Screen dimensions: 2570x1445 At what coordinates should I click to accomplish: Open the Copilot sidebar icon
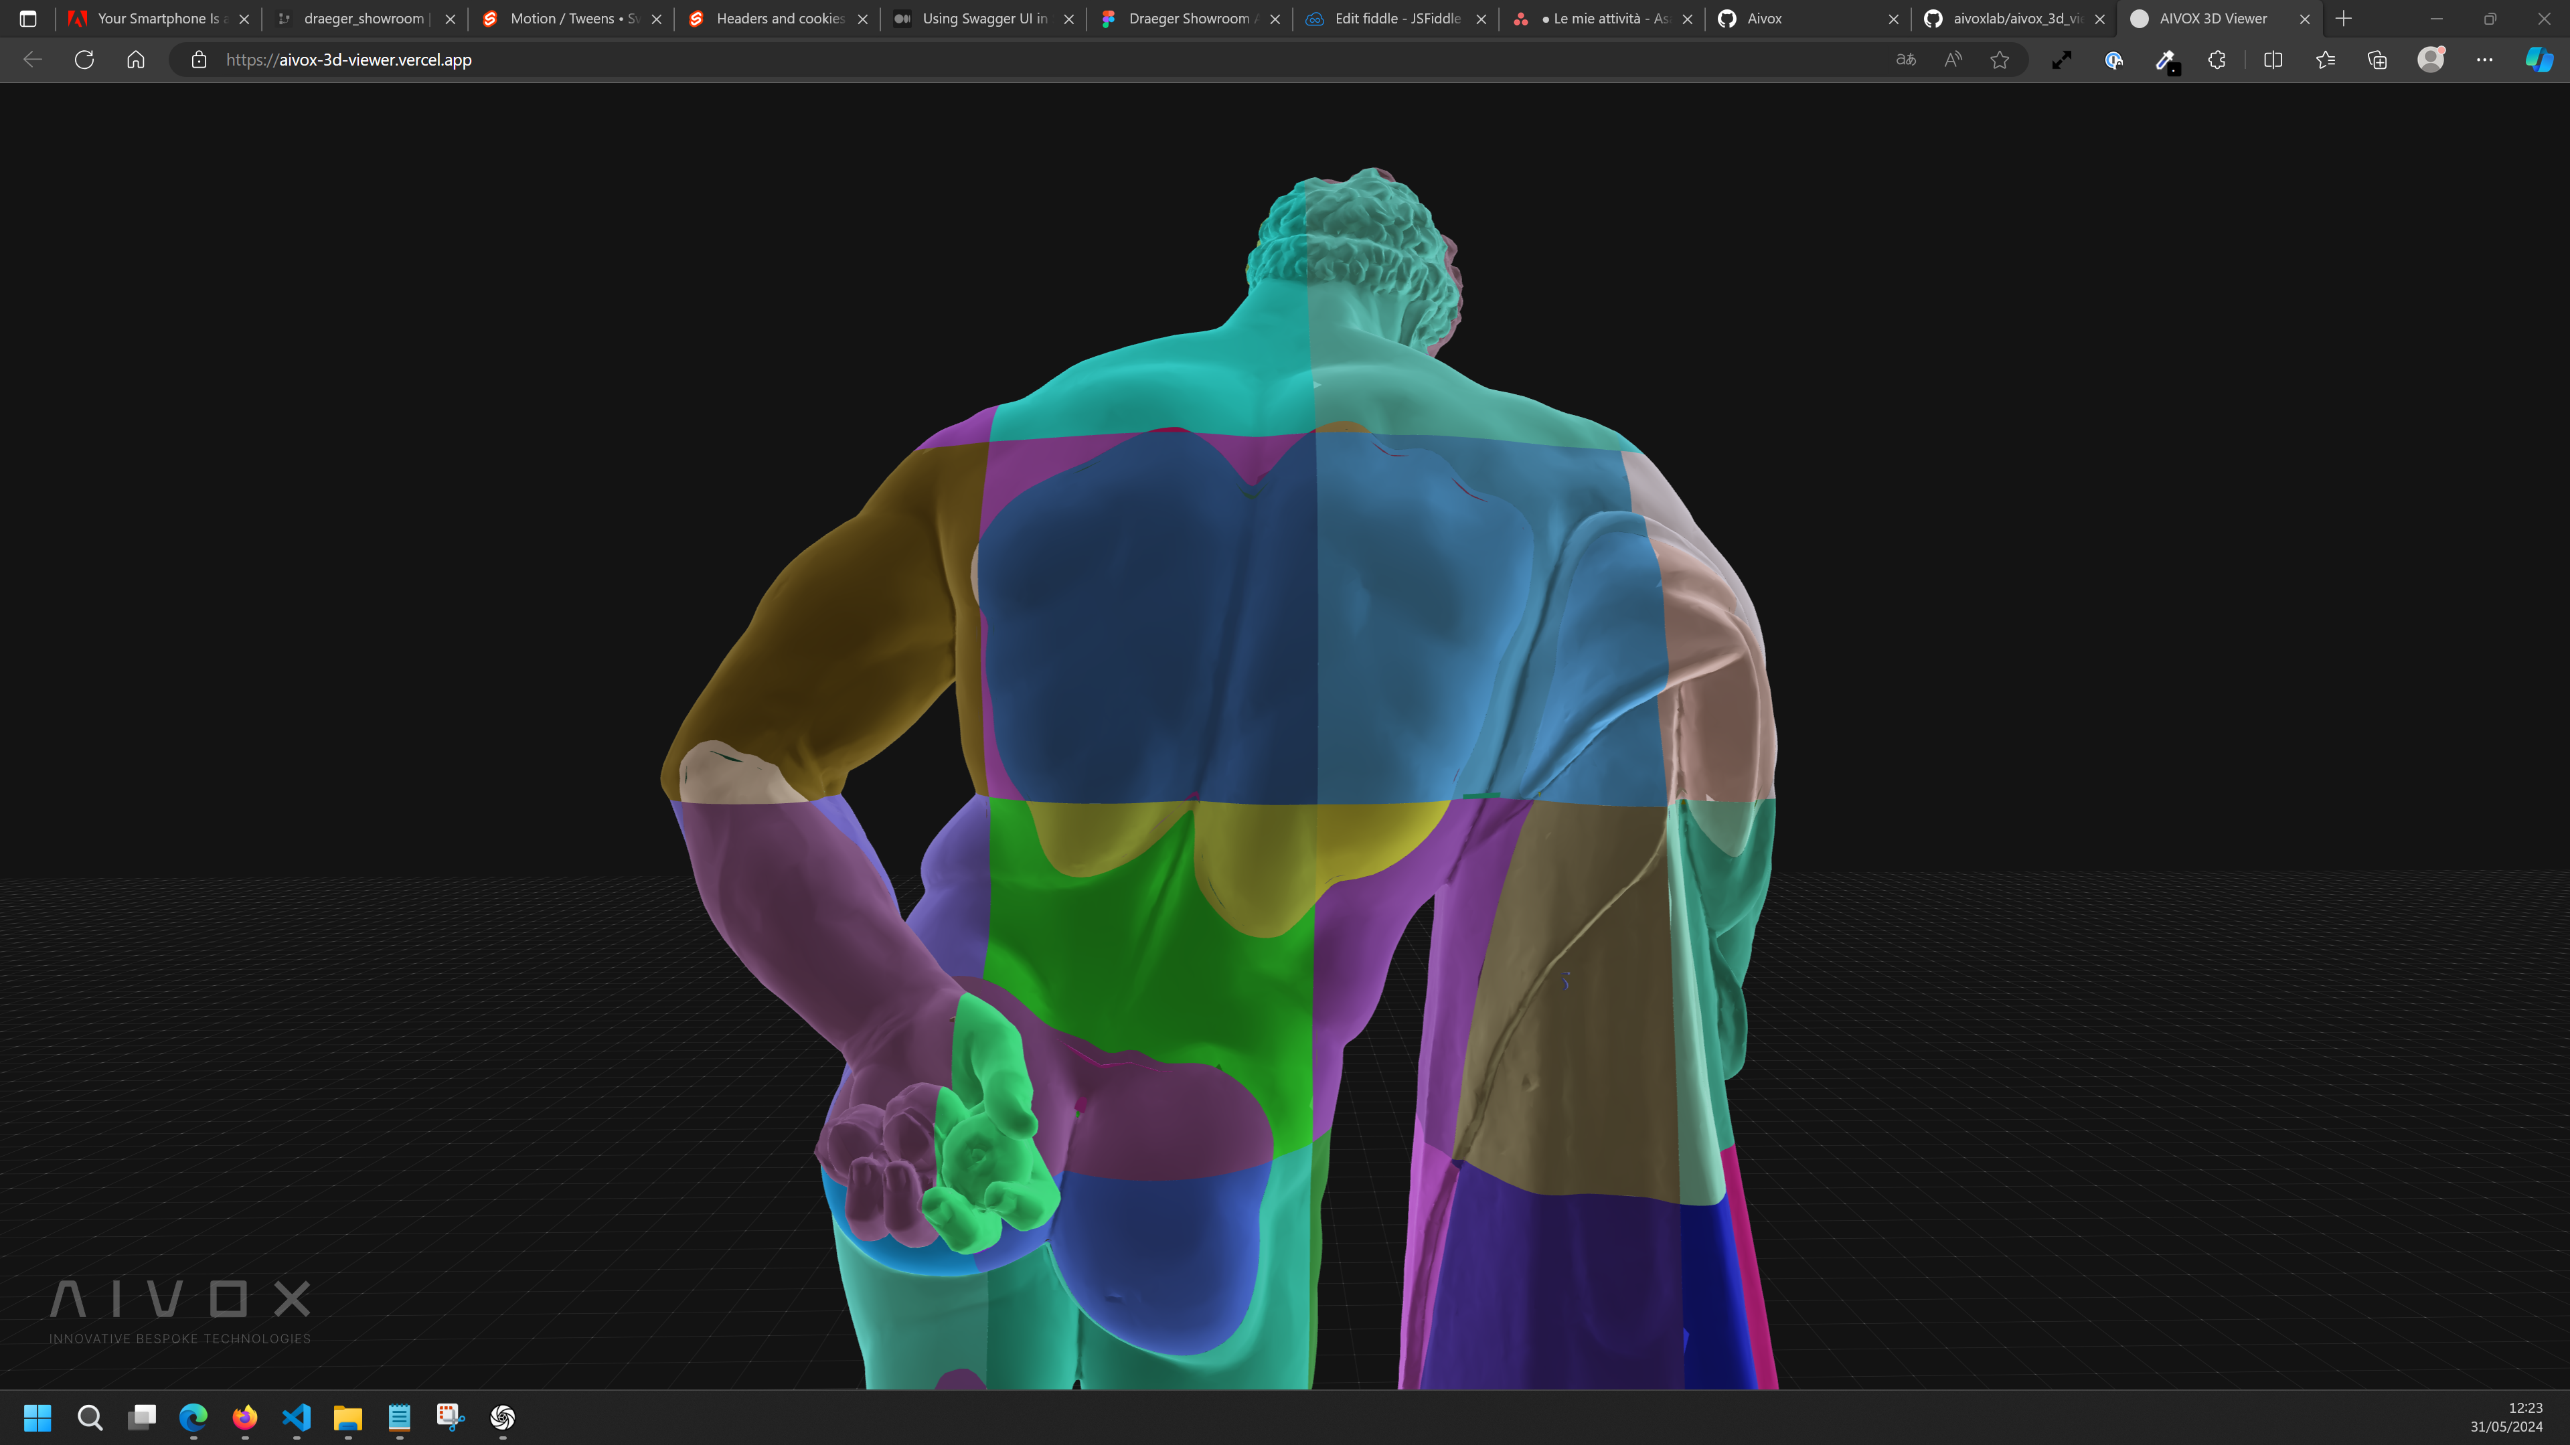pyautogui.click(x=2538, y=60)
